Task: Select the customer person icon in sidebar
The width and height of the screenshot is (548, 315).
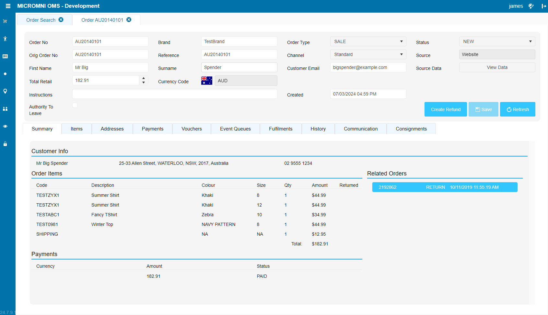Action: coord(5,39)
